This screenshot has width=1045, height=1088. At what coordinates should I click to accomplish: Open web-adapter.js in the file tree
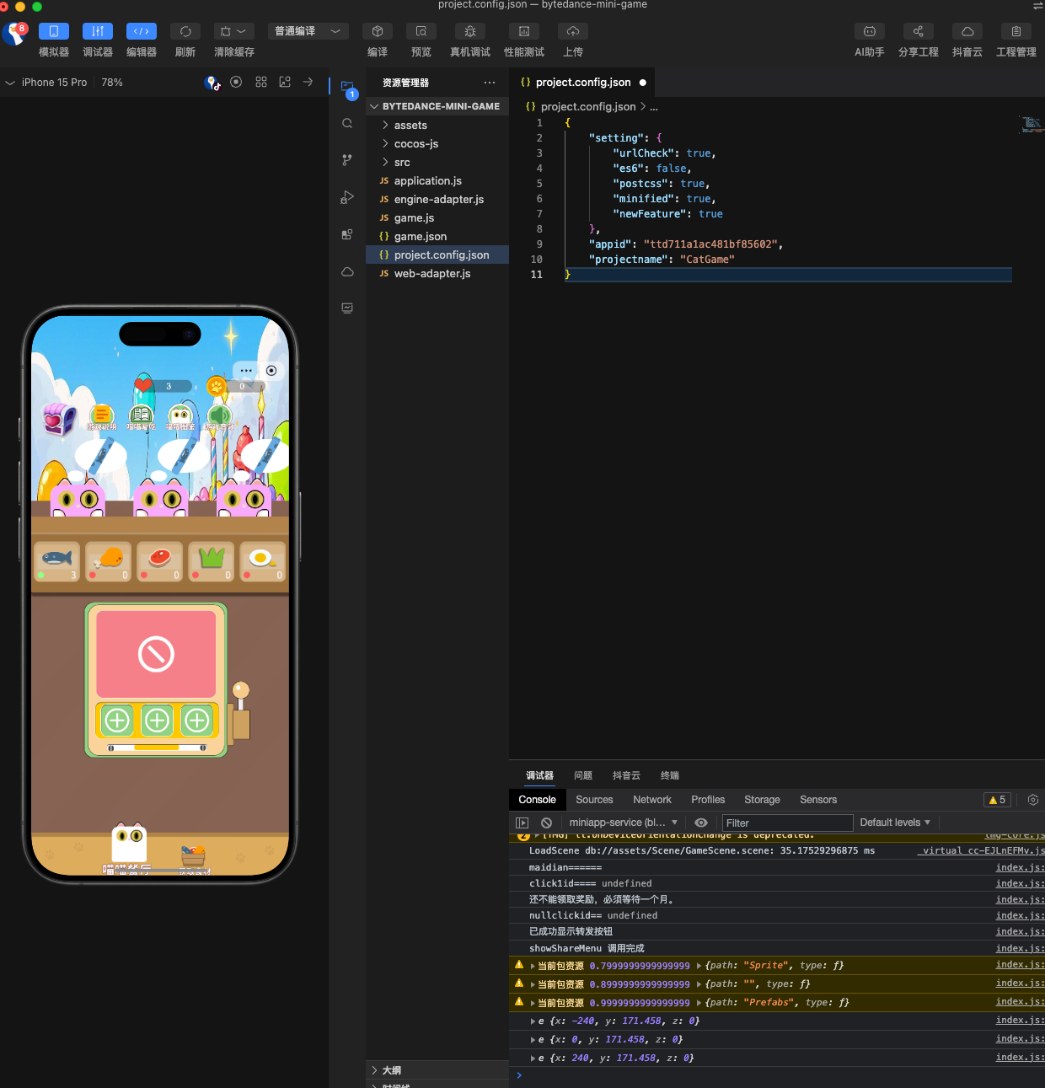click(x=437, y=273)
